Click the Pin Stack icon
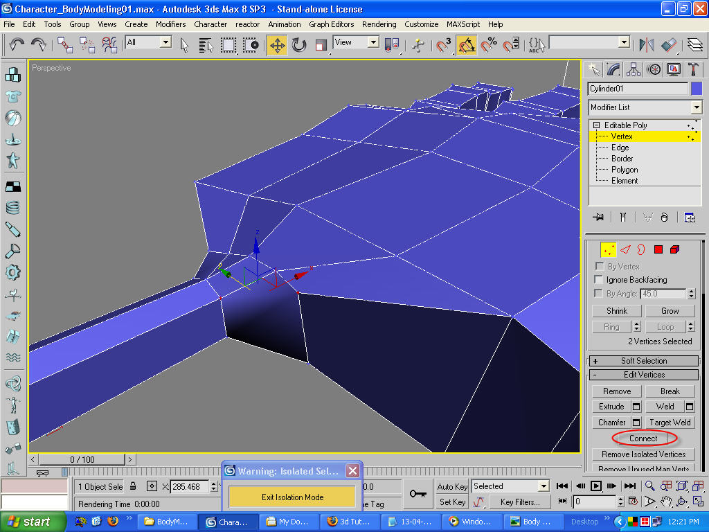The width and height of the screenshot is (709, 532). point(598,217)
